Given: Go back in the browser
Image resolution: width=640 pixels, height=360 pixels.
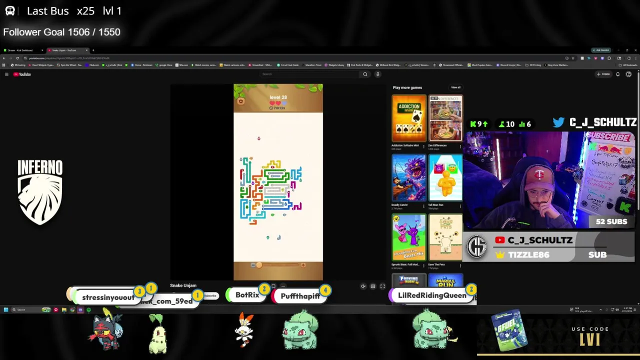Looking at the screenshot, I should point(4,58).
